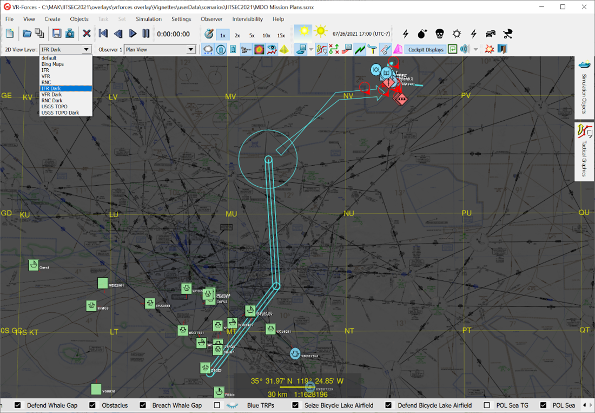Uncheck the Defend Whale Gap checkbox

18,405
